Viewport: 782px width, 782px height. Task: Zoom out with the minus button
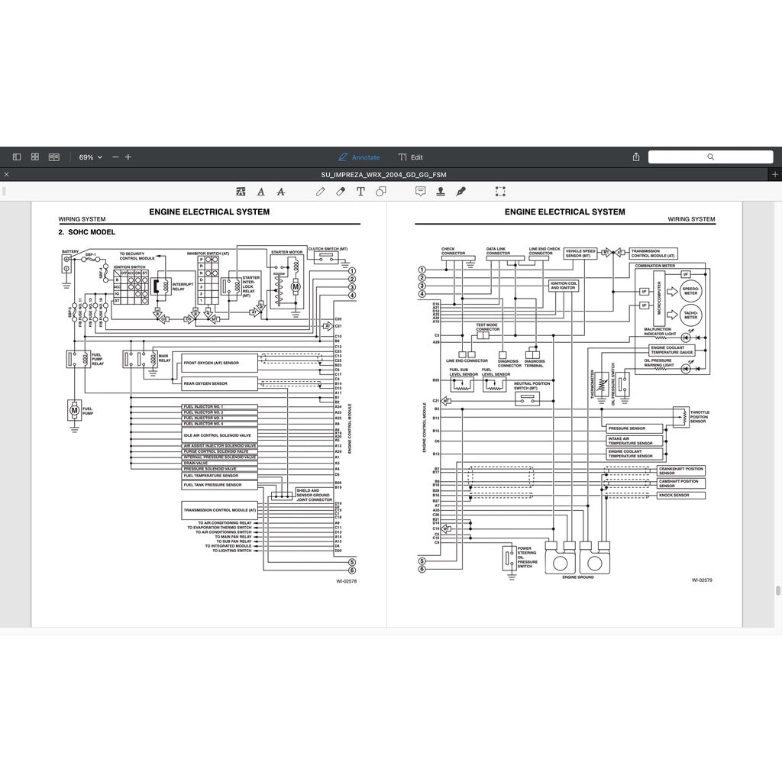pyautogui.click(x=115, y=157)
